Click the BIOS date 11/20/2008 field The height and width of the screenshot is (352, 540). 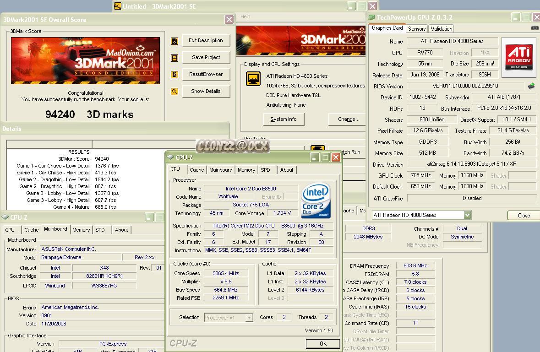pos(102,324)
